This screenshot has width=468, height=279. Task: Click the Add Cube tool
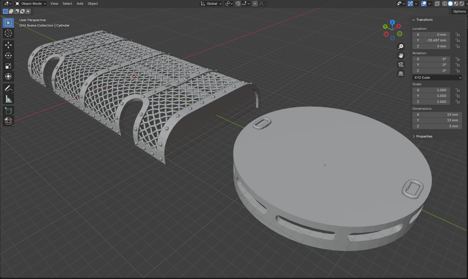click(8, 111)
